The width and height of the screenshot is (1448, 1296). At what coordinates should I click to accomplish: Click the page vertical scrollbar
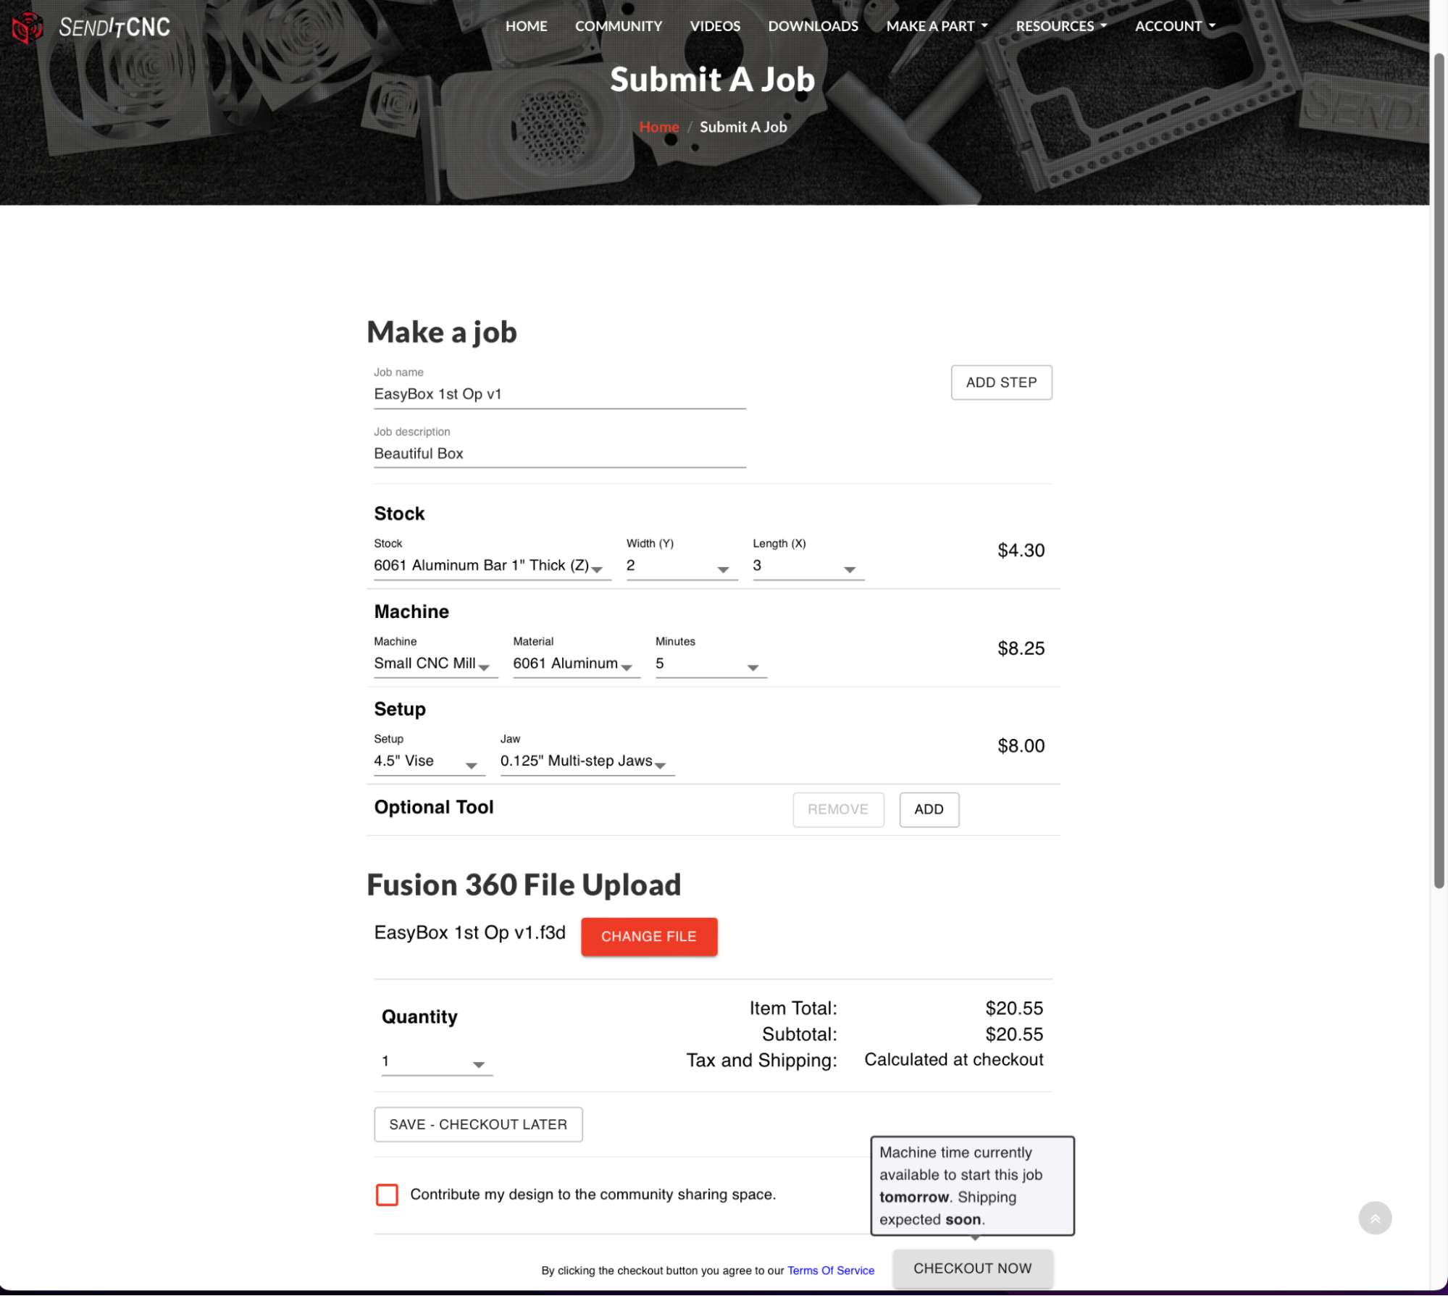click(x=1439, y=471)
